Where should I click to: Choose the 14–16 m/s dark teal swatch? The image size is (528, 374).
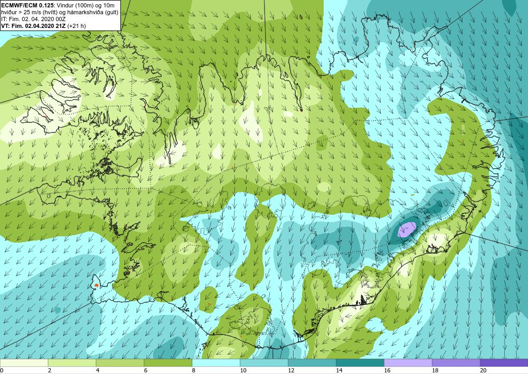(x=360, y=363)
